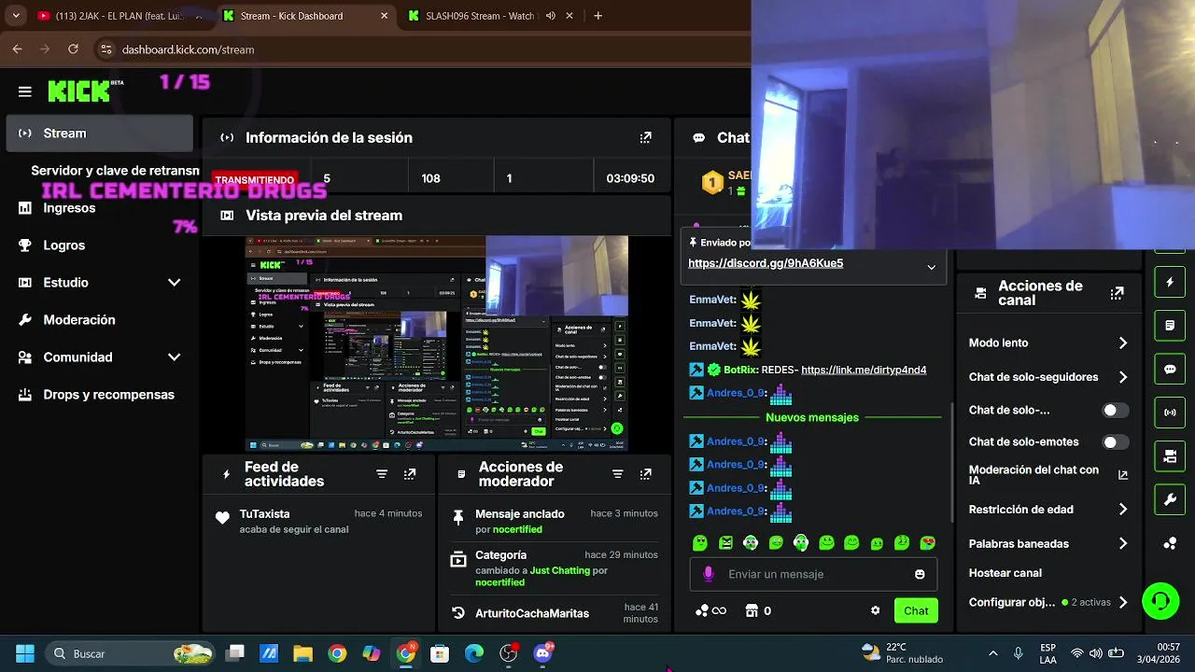Send the message with the Chat button
The image size is (1195, 672).
coord(916,610)
